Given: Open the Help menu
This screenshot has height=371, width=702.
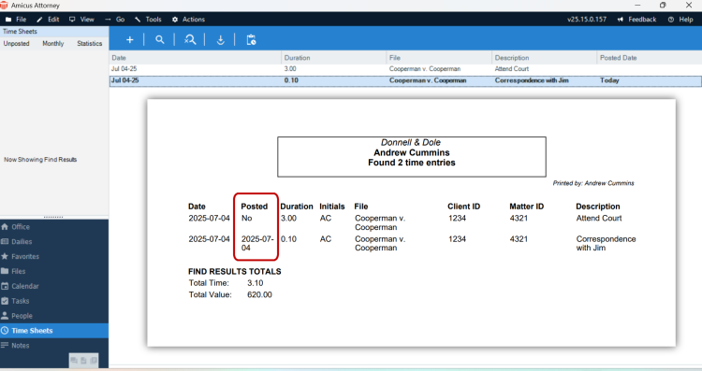Looking at the screenshot, I should point(680,20).
